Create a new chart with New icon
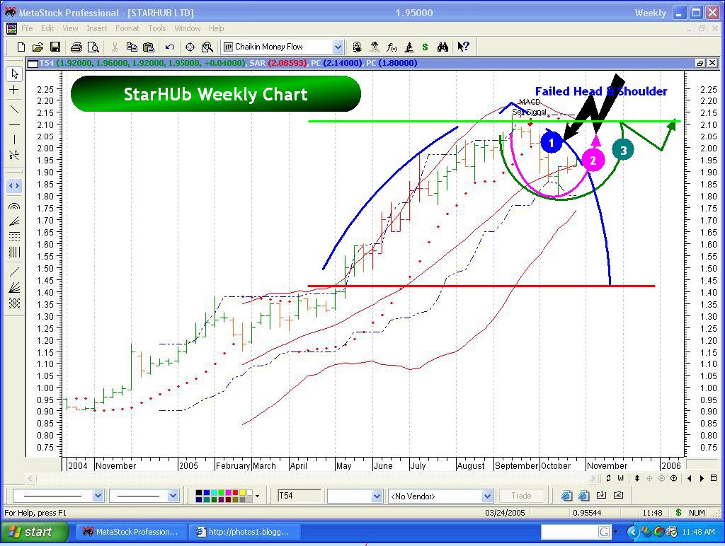The height and width of the screenshot is (546, 725). pos(21,47)
